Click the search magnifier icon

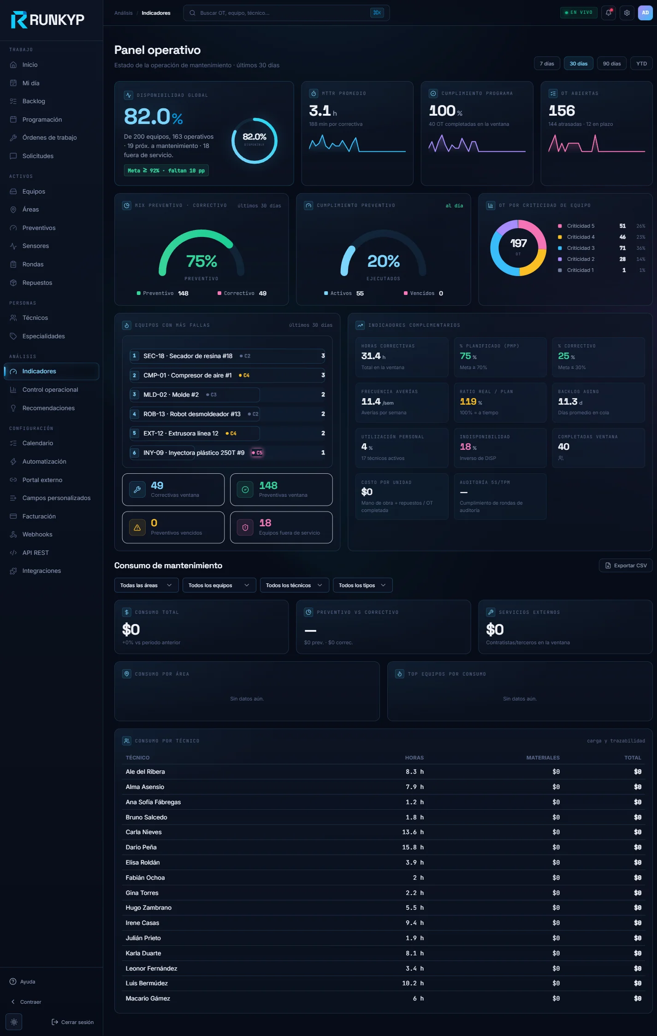[192, 13]
